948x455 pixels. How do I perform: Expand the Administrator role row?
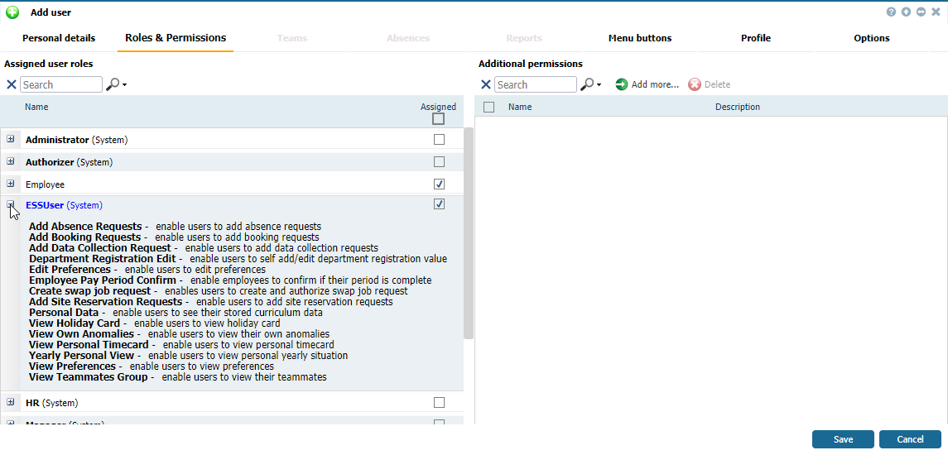coord(11,140)
